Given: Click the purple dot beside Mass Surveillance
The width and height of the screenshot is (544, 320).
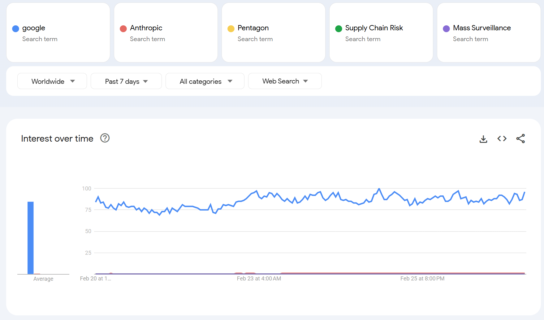Looking at the screenshot, I should [x=446, y=29].
